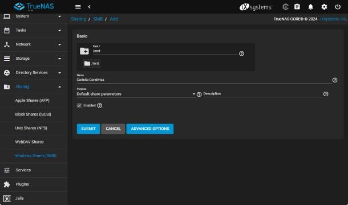Click the Directory Services icon
348x205 pixels.
point(7,73)
